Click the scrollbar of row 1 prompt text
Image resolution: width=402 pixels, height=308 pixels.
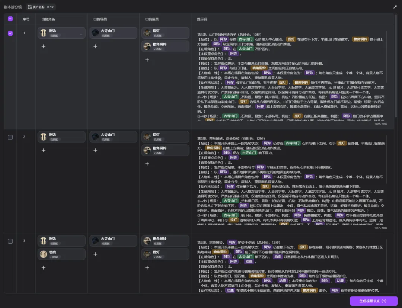(x=386, y=57)
